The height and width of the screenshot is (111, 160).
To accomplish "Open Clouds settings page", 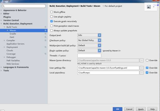I will click(x=10, y=51).
